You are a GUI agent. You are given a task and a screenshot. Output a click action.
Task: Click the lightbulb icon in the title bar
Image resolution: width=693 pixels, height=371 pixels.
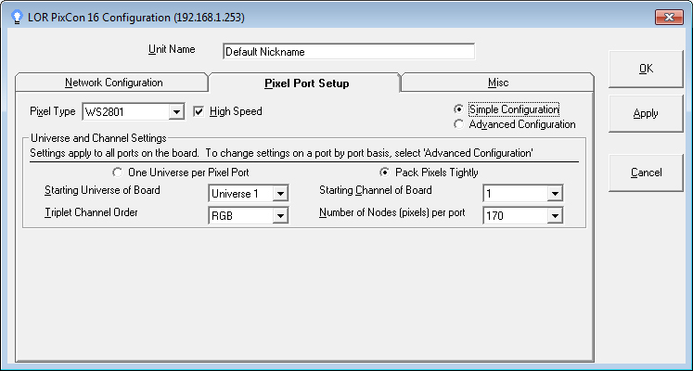15,17
